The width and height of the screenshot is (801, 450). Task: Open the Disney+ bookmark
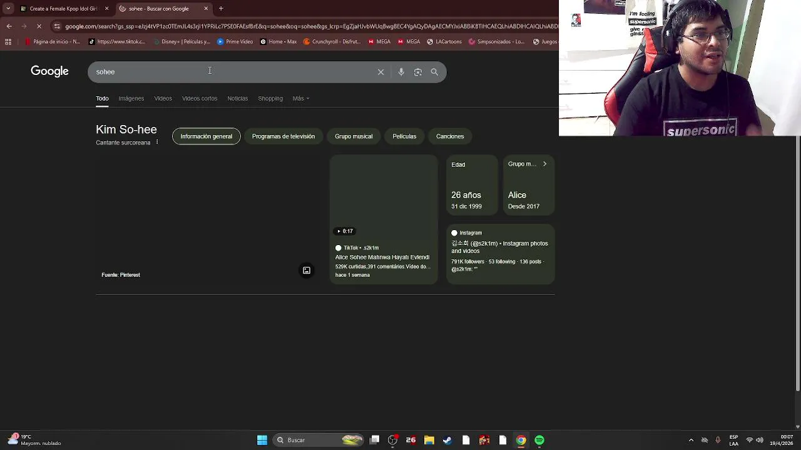coord(181,42)
